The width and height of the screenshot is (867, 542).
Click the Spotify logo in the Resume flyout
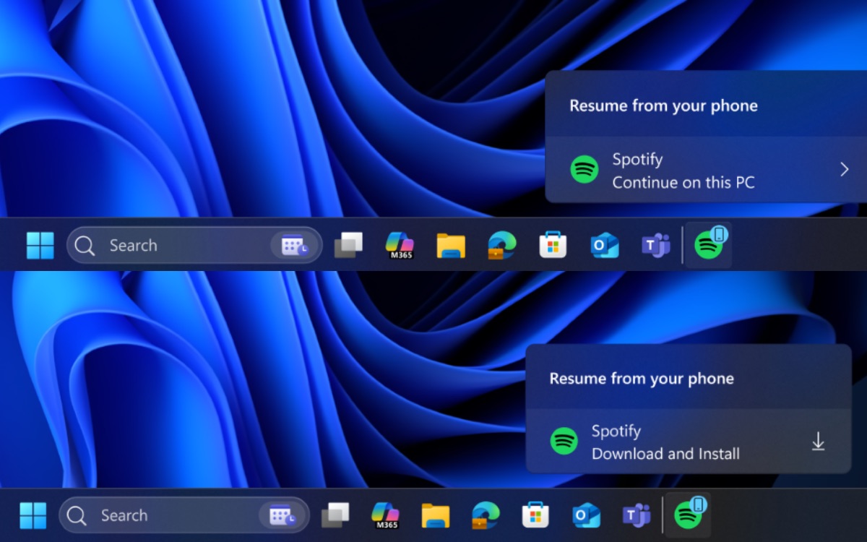pos(585,169)
